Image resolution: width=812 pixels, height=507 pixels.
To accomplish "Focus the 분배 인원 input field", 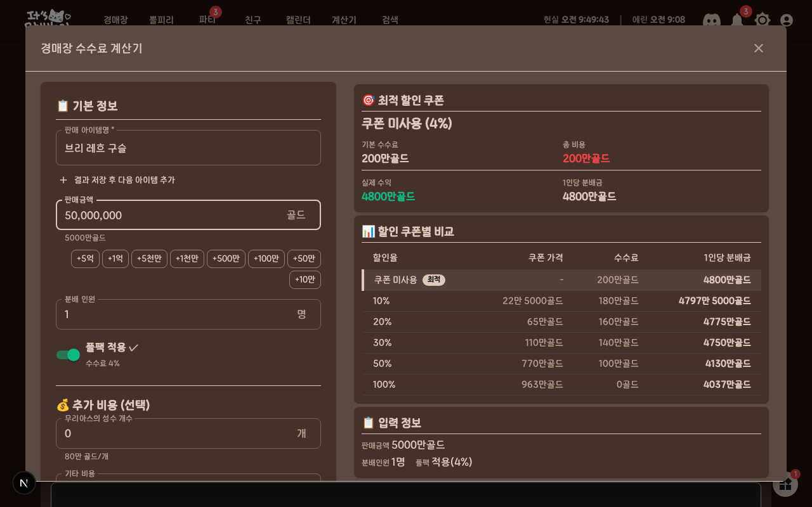I will 188,314.
